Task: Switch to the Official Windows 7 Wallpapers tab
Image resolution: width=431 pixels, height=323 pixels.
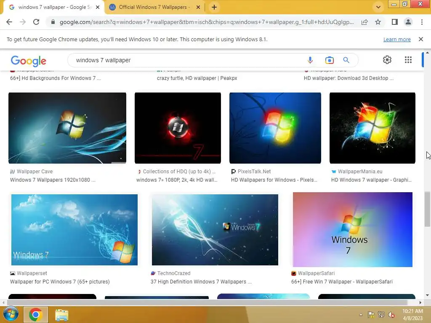Action: click(x=155, y=7)
